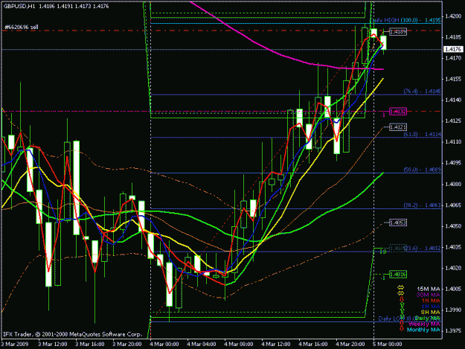Image resolution: width=465 pixels, height=349 pixels.
Task: Click the green boxed 1.4016 label
Action: tap(398, 275)
